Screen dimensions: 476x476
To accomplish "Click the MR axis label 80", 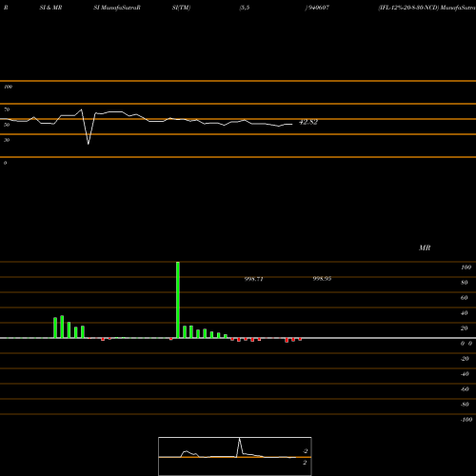I will tap(465, 283).
